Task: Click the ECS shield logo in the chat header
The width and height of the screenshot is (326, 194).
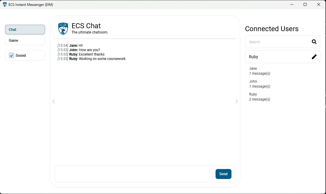Action: pos(63,28)
